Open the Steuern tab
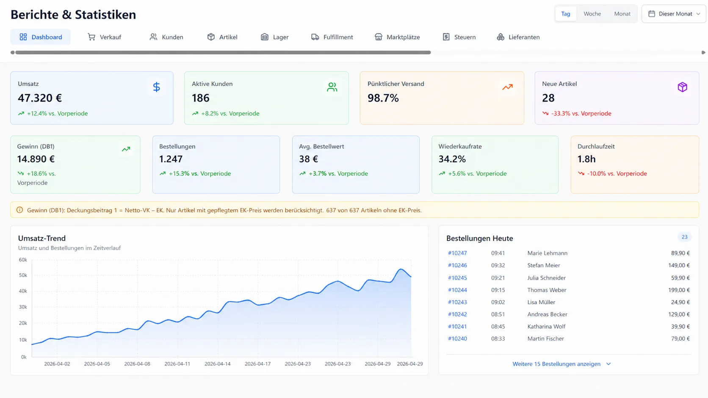 [459, 37]
